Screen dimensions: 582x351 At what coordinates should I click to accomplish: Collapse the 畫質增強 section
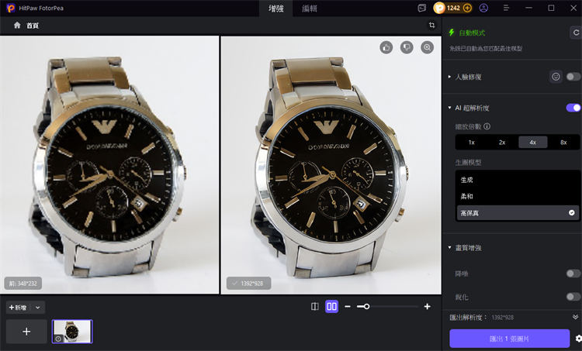pos(450,248)
